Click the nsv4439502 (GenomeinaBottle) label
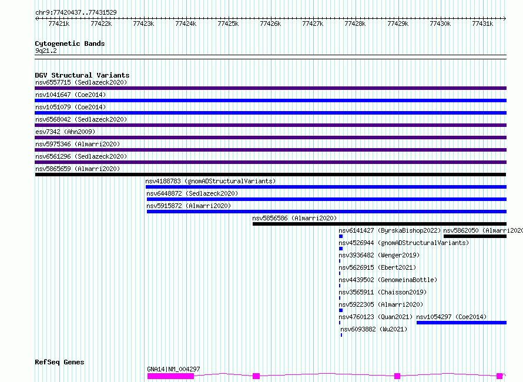This screenshot has height=382, width=523. point(388,280)
